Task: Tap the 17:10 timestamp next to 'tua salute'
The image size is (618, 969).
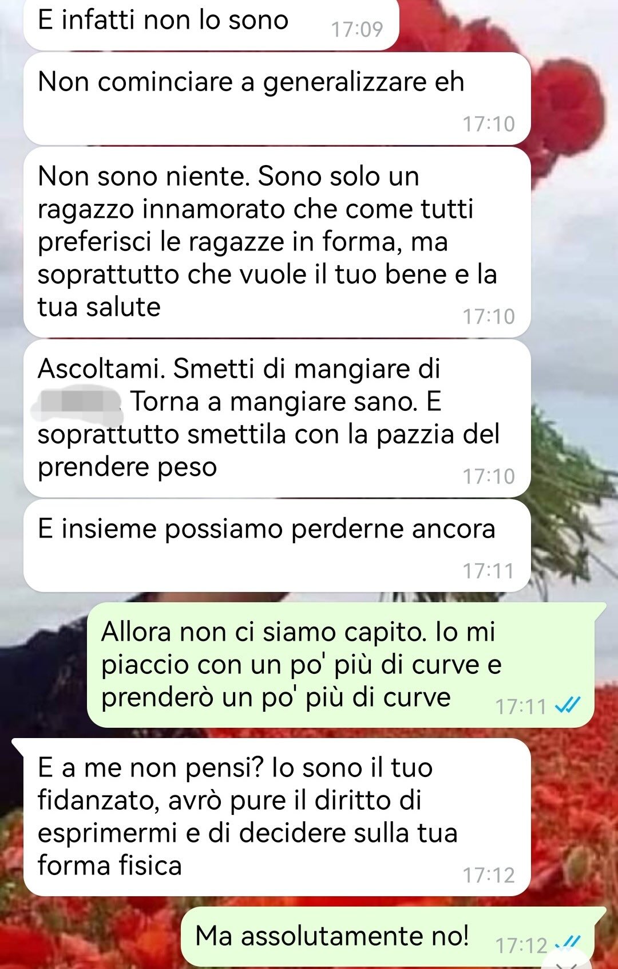Action: (x=489, y=316)
